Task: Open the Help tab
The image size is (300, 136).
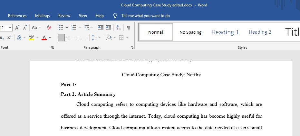Action: 100,16
